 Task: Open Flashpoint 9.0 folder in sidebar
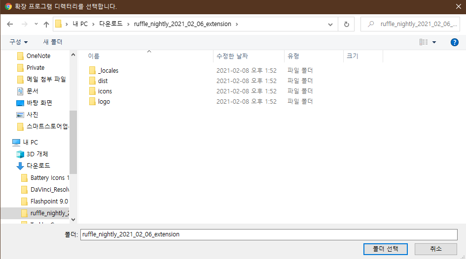49,201
